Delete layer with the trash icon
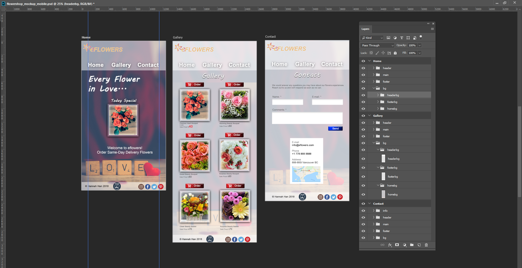Image resolution: width=522 pixels, height=268 pixels. (426, 245)
